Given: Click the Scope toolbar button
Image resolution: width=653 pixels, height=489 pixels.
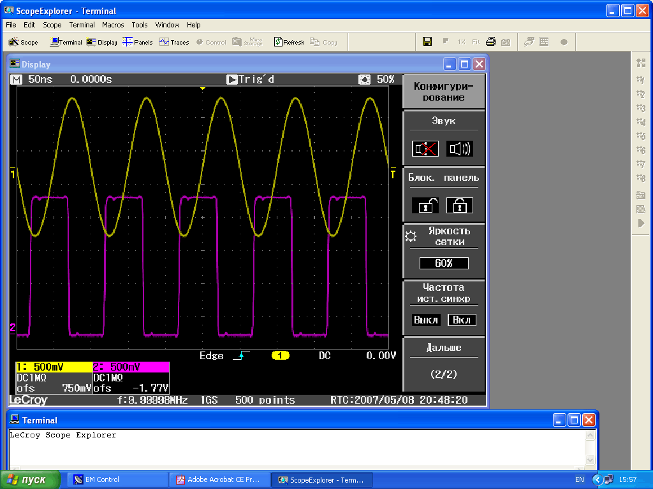Looking at the screenshot, I should coord(24,42).
